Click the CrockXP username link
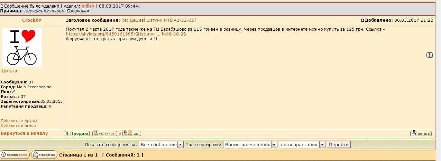Image resolution: width=441 pixels, height=161 pixels. pyautogui.click(x=32, y=20)
